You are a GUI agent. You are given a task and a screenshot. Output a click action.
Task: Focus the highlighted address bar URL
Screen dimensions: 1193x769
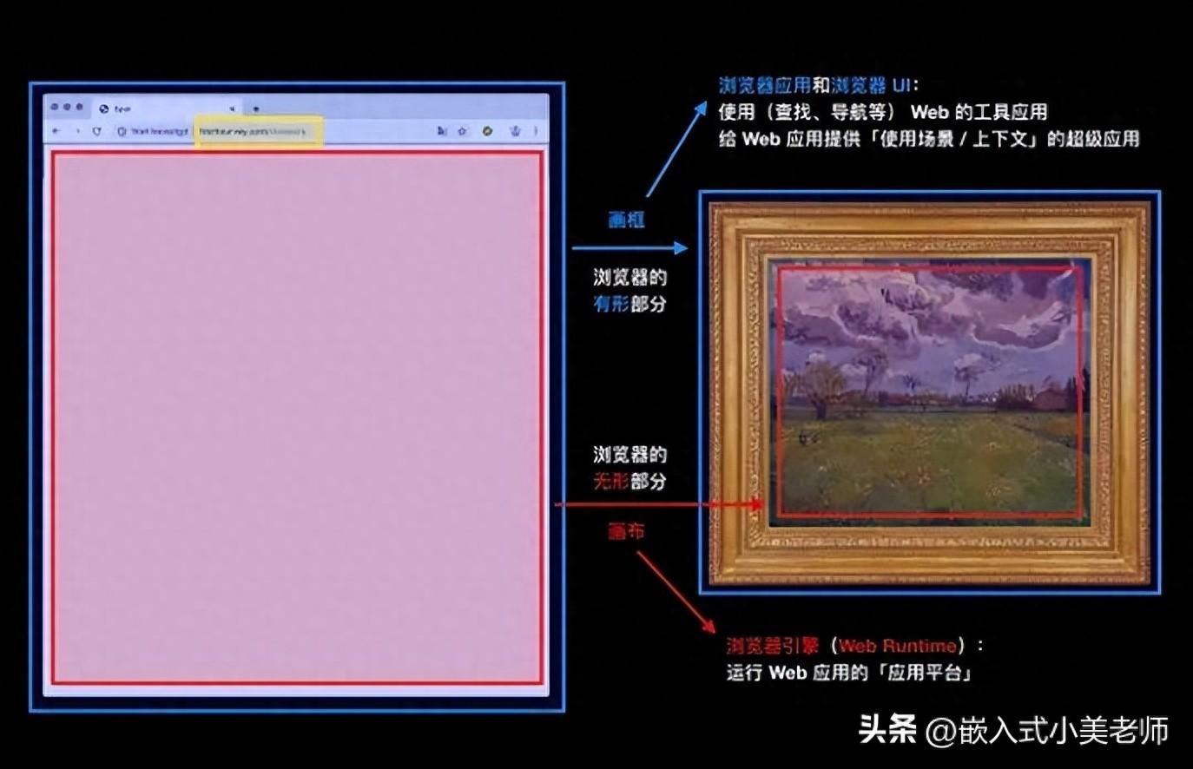coord(259,132)
